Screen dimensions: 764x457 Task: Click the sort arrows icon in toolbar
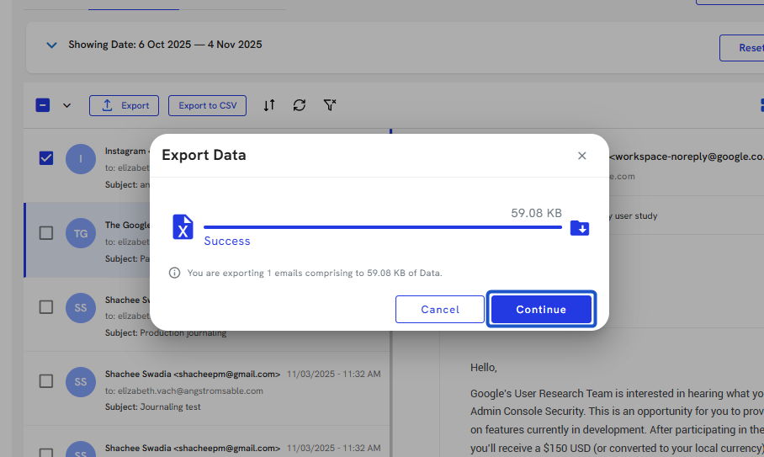click(x=269, y=105)
